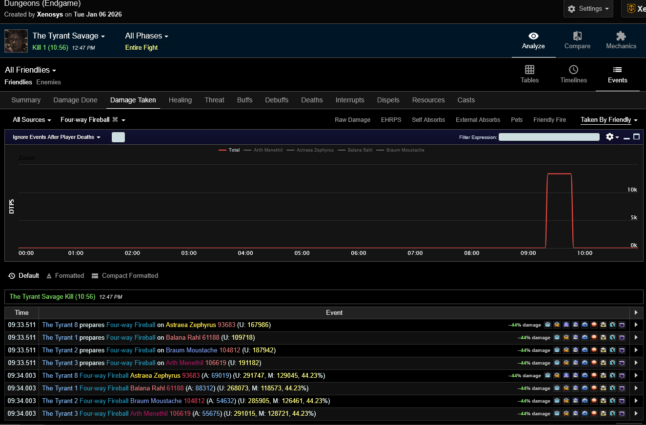646x425 pixels.
Task: Toggle the Total series in chart legend
Action: coord(229,150)
